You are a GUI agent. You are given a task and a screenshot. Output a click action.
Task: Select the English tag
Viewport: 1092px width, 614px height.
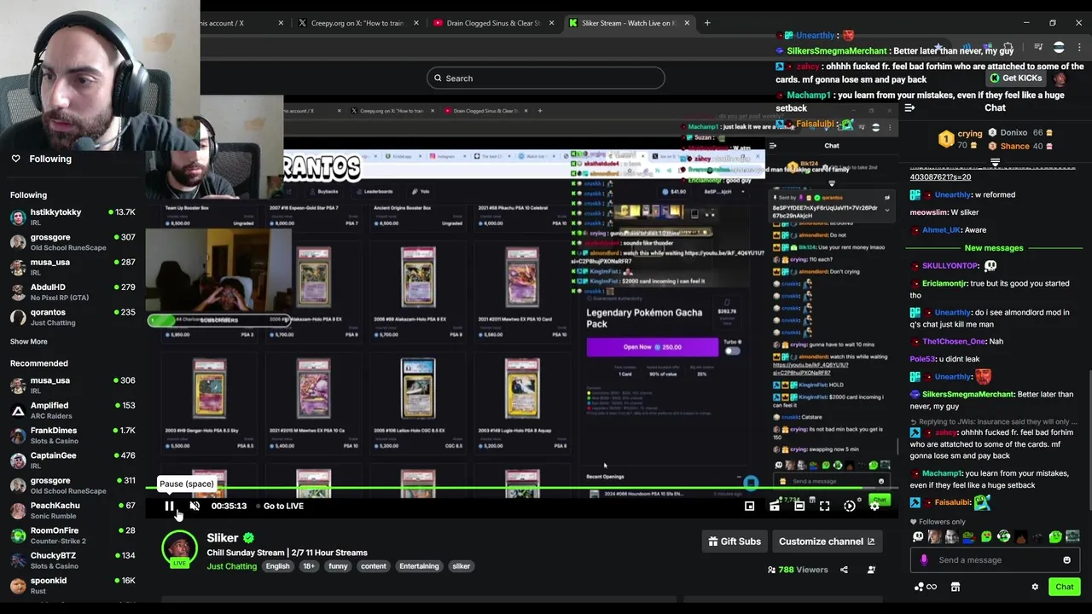click(277, 566)
